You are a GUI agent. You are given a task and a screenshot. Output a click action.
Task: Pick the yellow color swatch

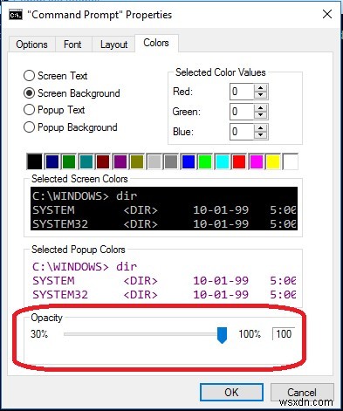[x=273, y=161]
